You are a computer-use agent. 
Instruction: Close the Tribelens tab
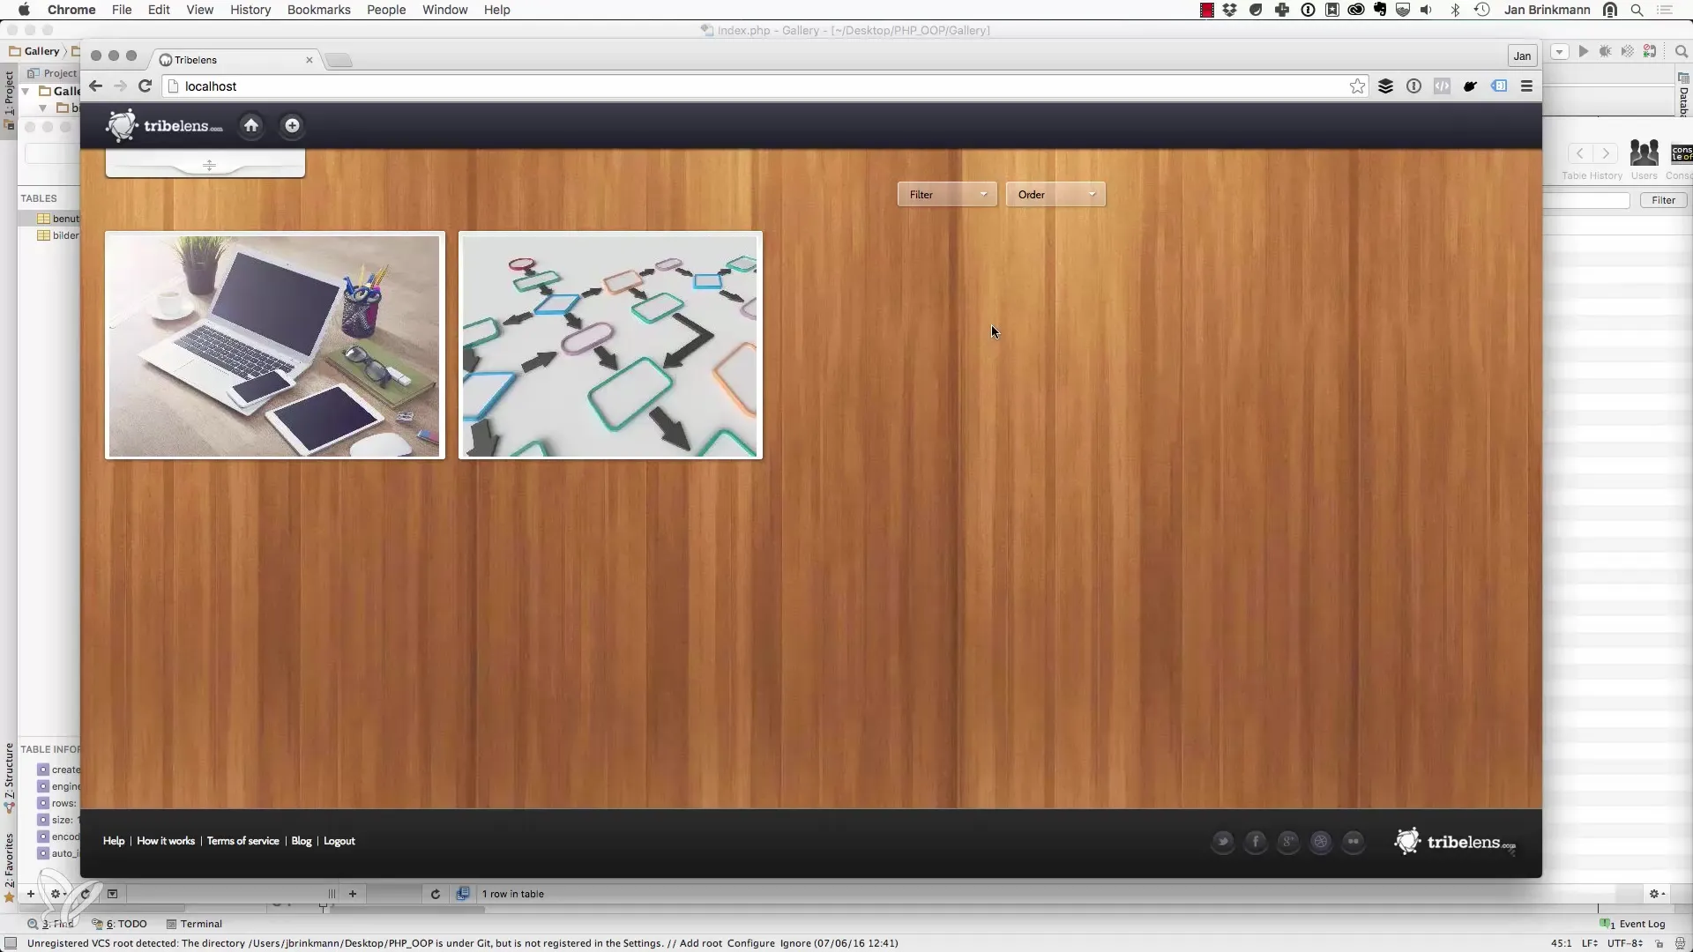pos(310,60)
